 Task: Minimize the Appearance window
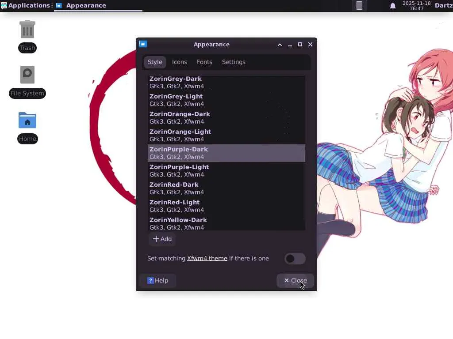(x=290, y=45)
